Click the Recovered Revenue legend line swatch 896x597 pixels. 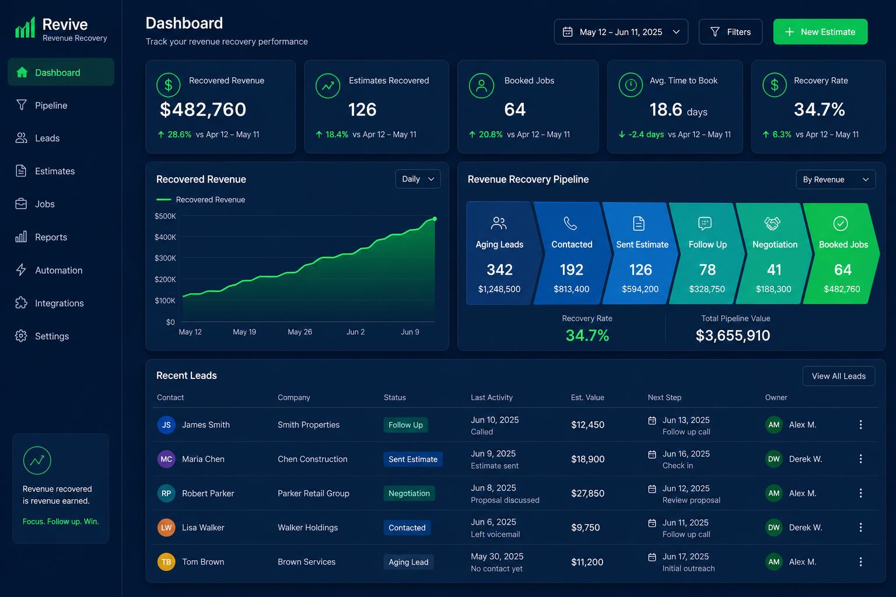164,199
